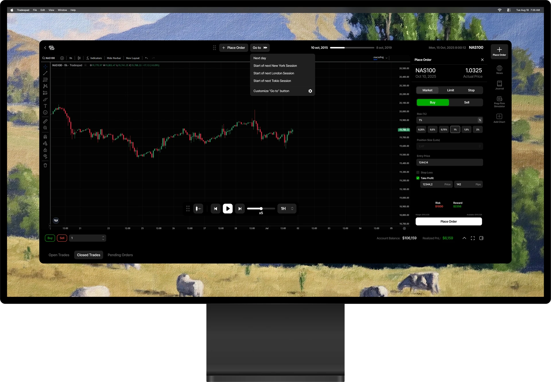The height and width of the screenshot is (382, 551).
Task: Toggle magnet mode in the drawing toolbar
Action: 45,137
